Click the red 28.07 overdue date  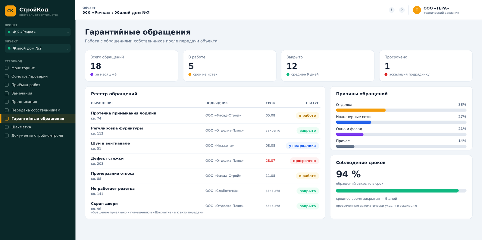[270, 161]
